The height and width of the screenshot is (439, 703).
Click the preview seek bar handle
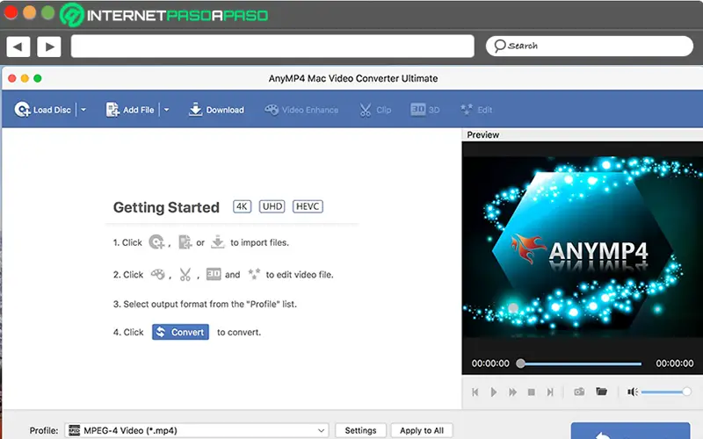(520, 363)
